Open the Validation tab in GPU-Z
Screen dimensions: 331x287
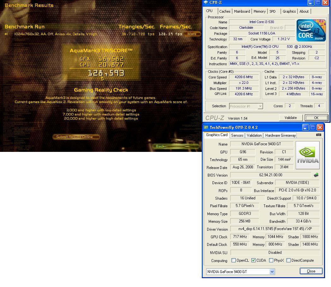click(254, 135)
